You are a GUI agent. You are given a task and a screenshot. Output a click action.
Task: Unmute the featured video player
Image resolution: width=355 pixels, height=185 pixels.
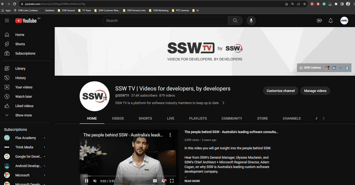(95, 181)
